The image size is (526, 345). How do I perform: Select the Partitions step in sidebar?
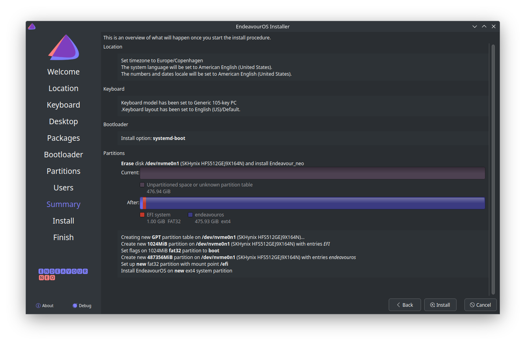(64, 171)
